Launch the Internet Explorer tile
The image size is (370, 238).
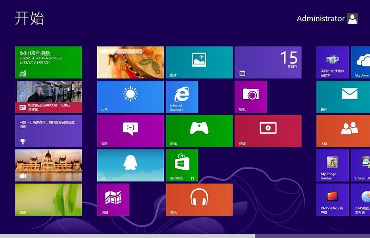[x=182, y=97]
